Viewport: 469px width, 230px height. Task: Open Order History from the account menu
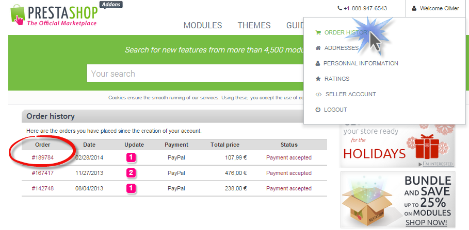pos(347,32)
